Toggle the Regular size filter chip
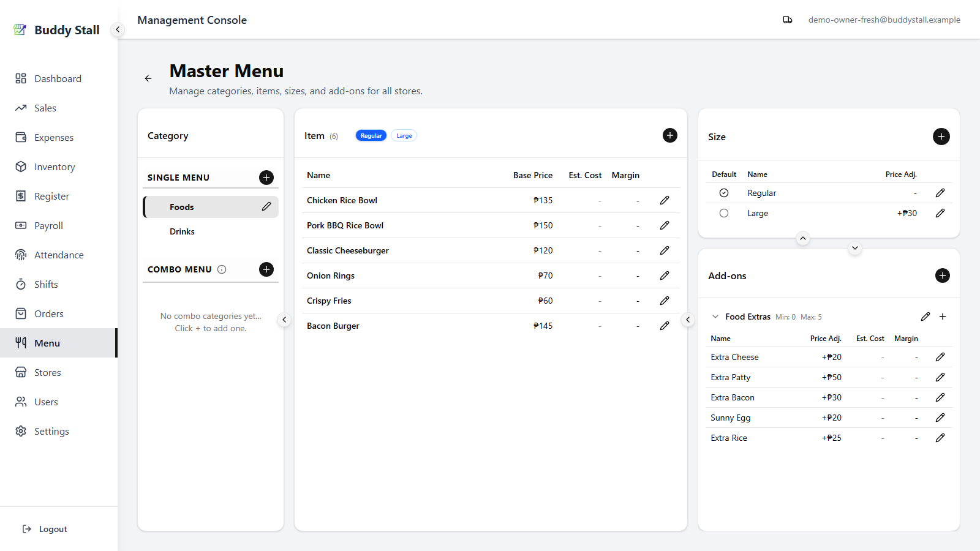Image resolution: width=980 pixels, height=551 pixels. [x=371, y=135]
